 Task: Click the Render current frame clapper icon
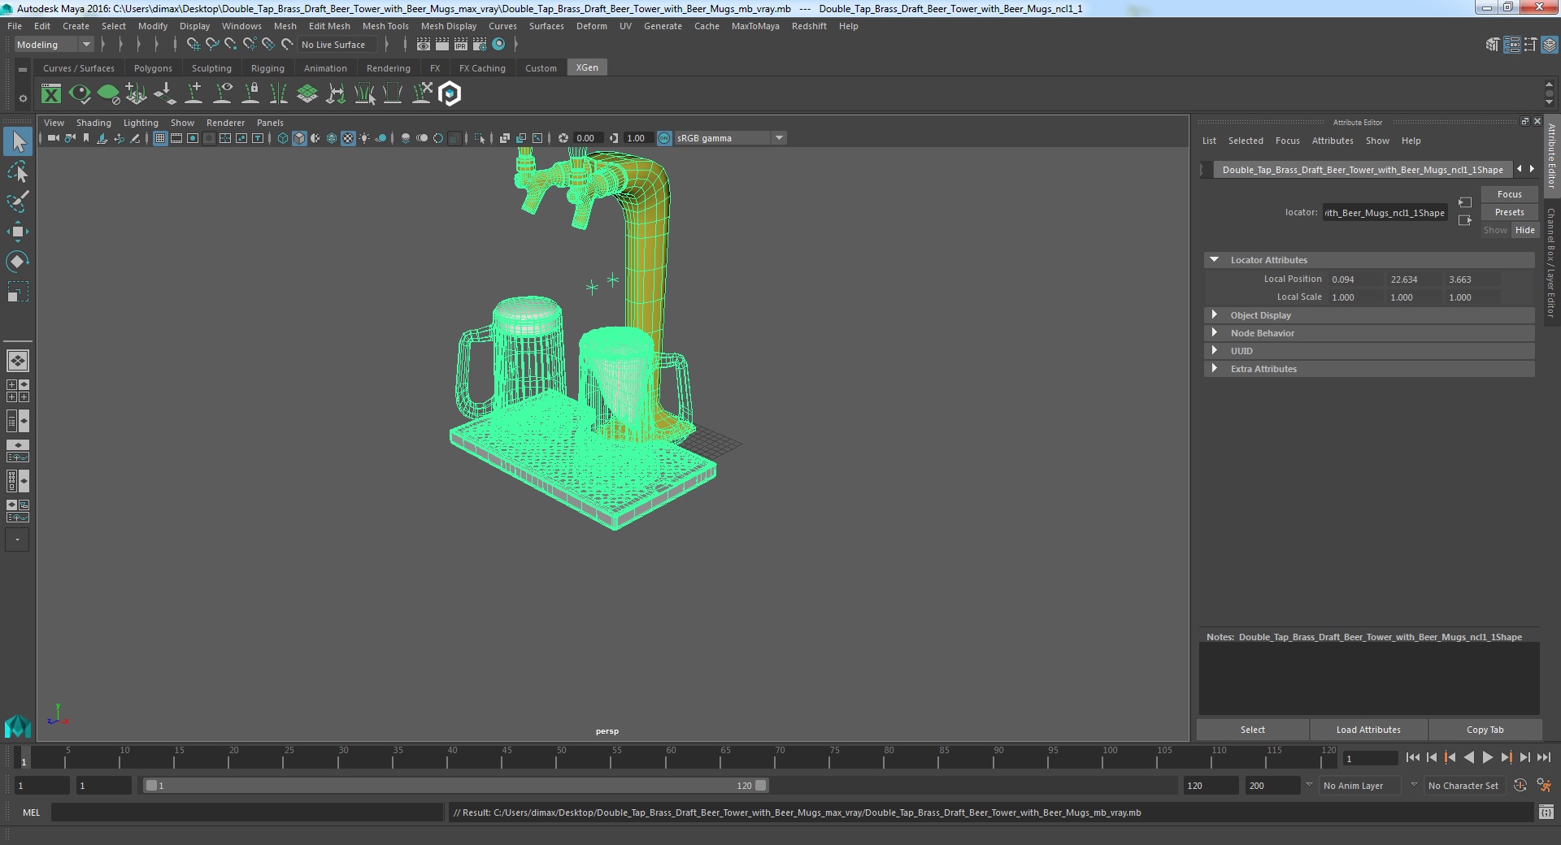[442, 45]
